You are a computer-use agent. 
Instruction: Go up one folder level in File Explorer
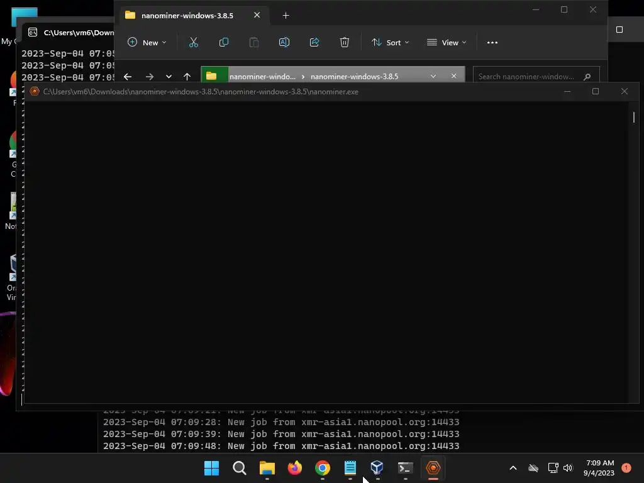point(187,77)
